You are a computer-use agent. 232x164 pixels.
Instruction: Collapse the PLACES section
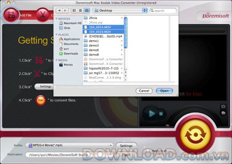(56, 35)
